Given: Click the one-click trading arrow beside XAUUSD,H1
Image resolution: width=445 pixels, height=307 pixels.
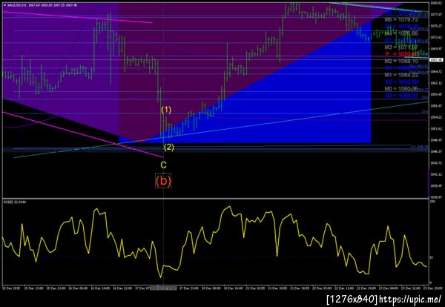Looking at the screenshot, I should tap(4, 5).
